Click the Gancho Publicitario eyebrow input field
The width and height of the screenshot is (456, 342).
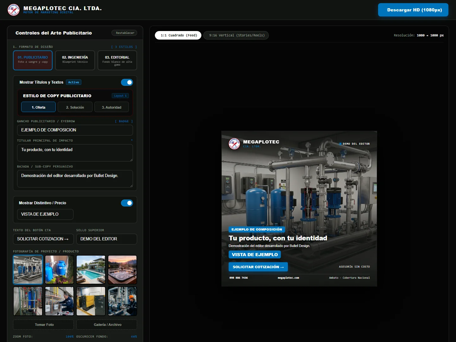pos(75,130)
